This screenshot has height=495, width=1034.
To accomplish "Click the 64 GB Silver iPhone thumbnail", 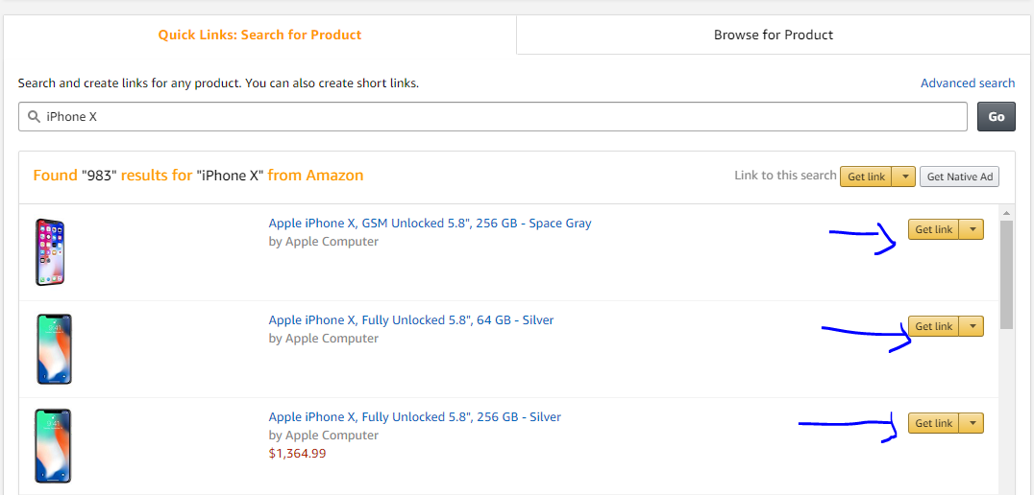I will pyautogui.click(x=53, y=349).
